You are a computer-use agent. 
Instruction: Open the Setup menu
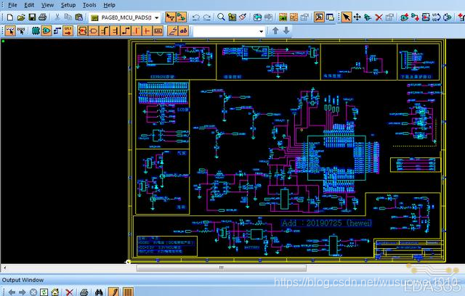68,5
